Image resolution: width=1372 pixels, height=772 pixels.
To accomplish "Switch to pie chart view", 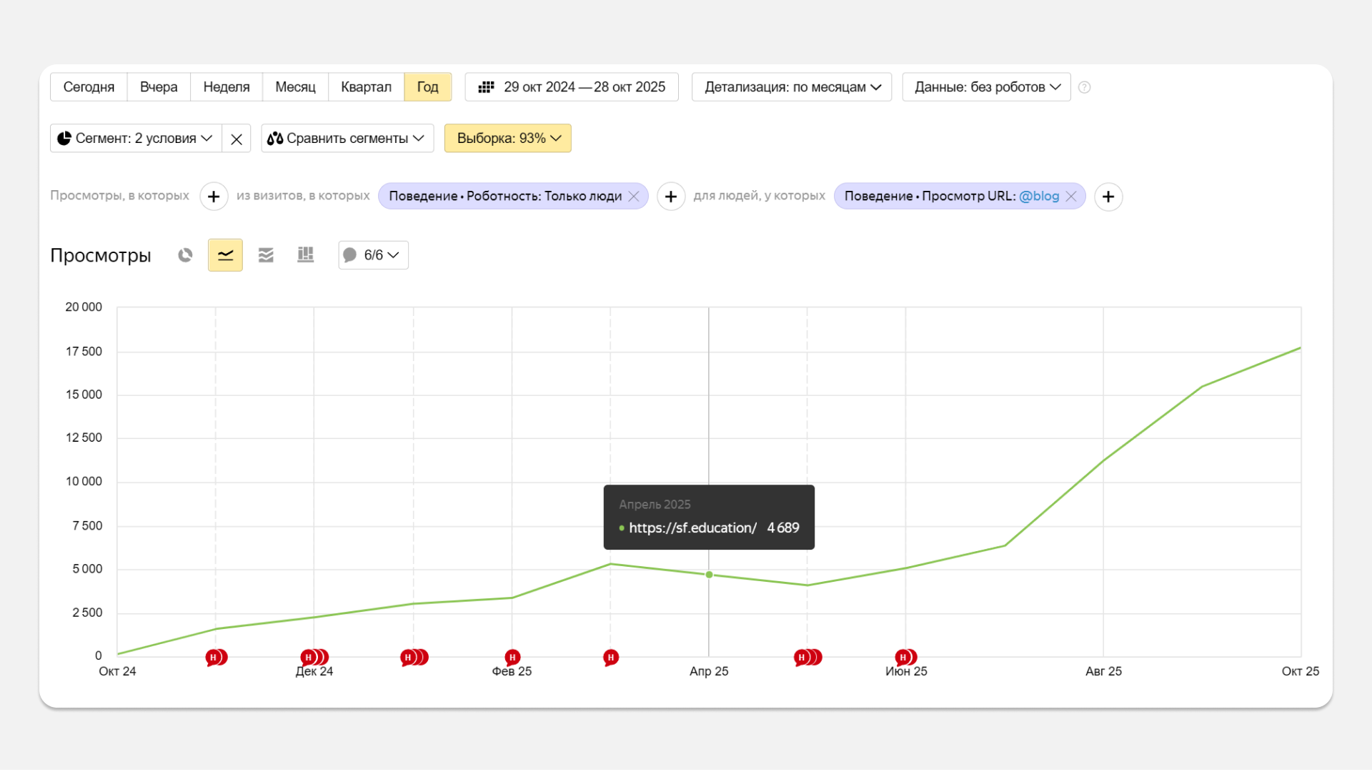I will 185,255.
